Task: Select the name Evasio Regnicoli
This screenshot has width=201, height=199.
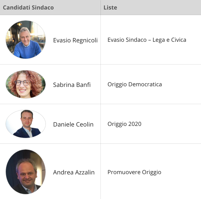Action: tap(75, 40)
